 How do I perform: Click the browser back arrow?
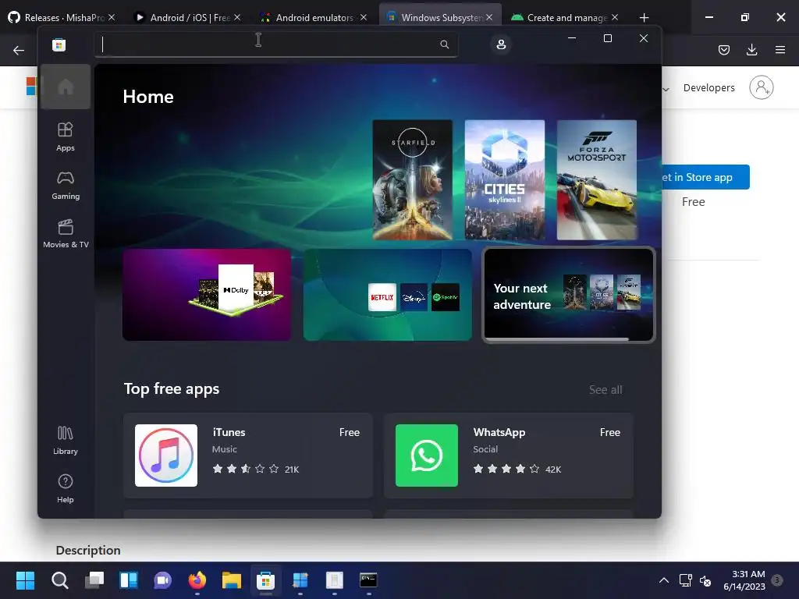(x=19, y=50)
